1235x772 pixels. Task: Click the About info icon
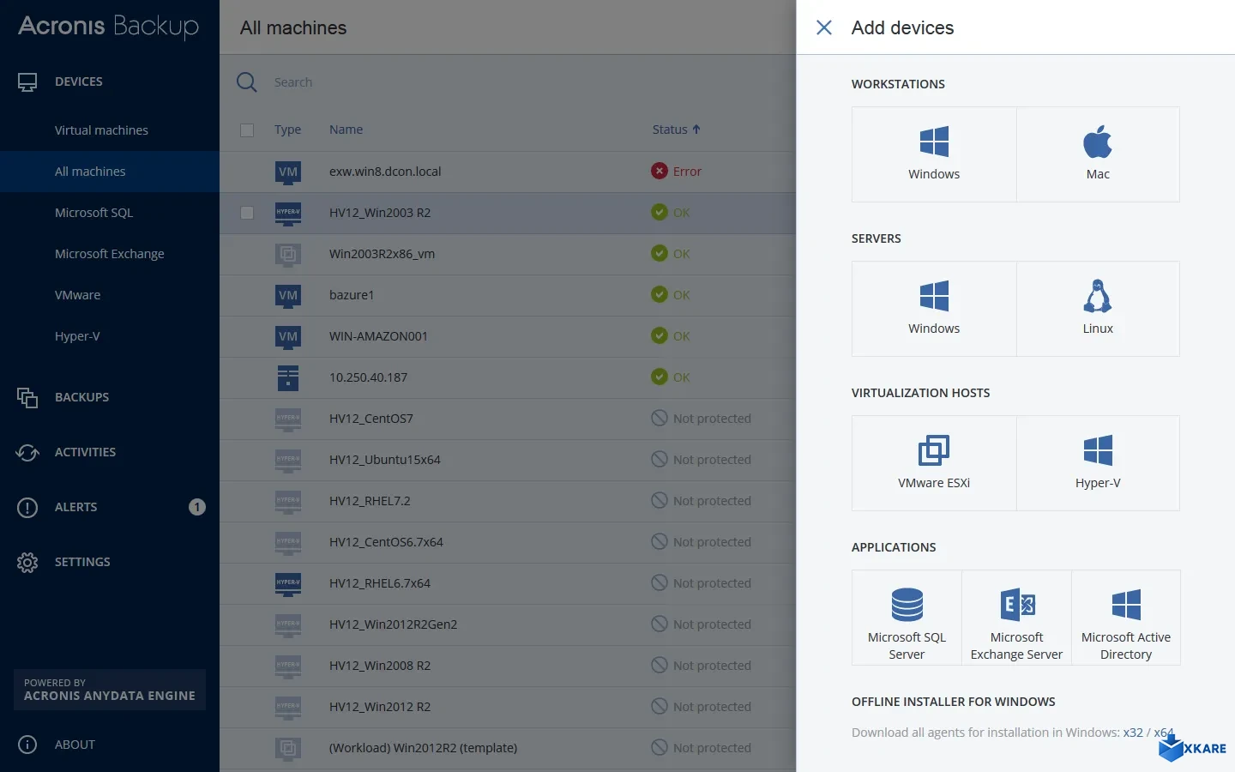pyautogui.click(x=27, y=745)
